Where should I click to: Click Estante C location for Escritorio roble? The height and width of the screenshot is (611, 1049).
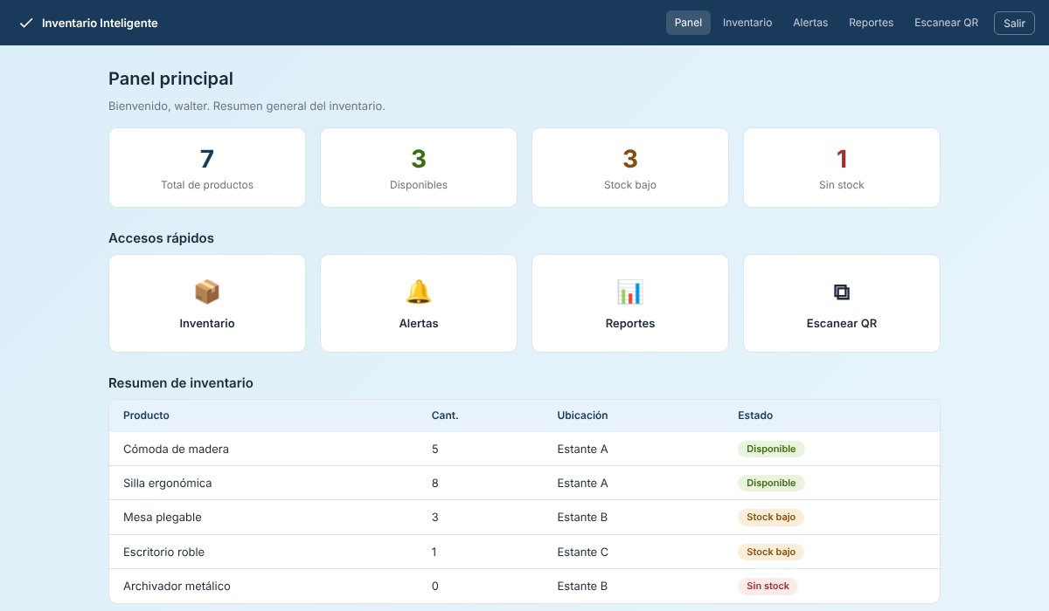(582, 552)
